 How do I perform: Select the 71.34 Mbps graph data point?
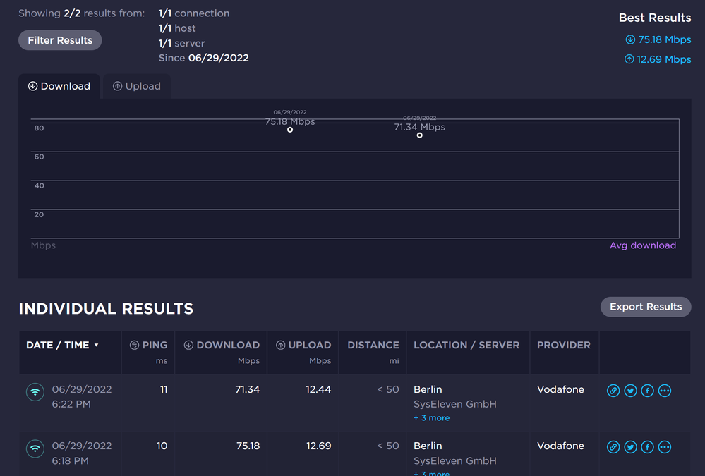(x=419, y=135)
